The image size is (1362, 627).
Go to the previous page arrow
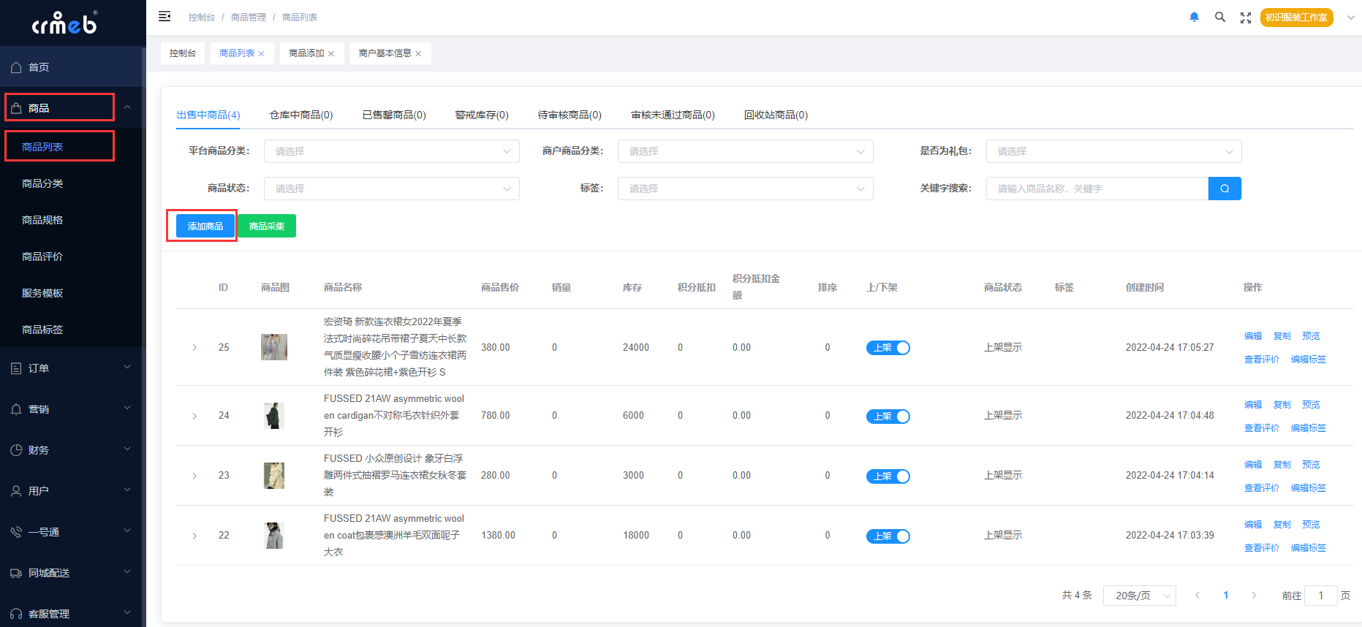(x=1198, y=596)
